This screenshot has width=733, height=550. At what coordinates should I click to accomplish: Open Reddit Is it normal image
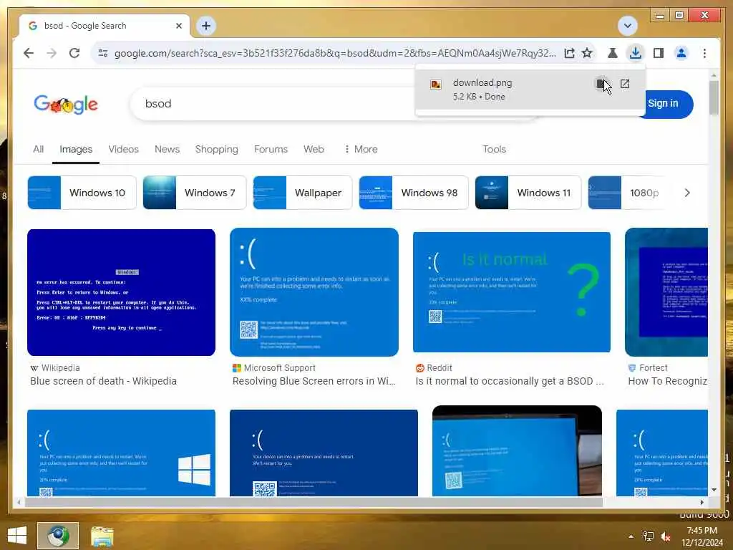coord(511,292)
